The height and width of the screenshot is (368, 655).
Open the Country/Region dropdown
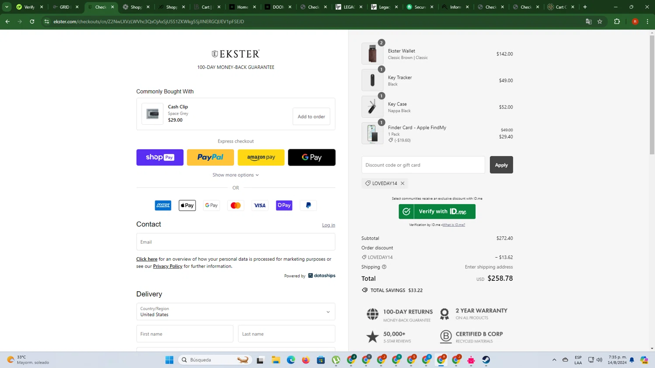point(236,312)
